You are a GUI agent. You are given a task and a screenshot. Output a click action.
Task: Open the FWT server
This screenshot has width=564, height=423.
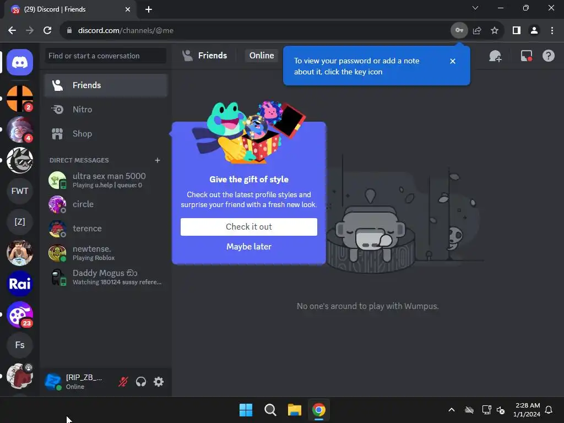tap(20, 191)
